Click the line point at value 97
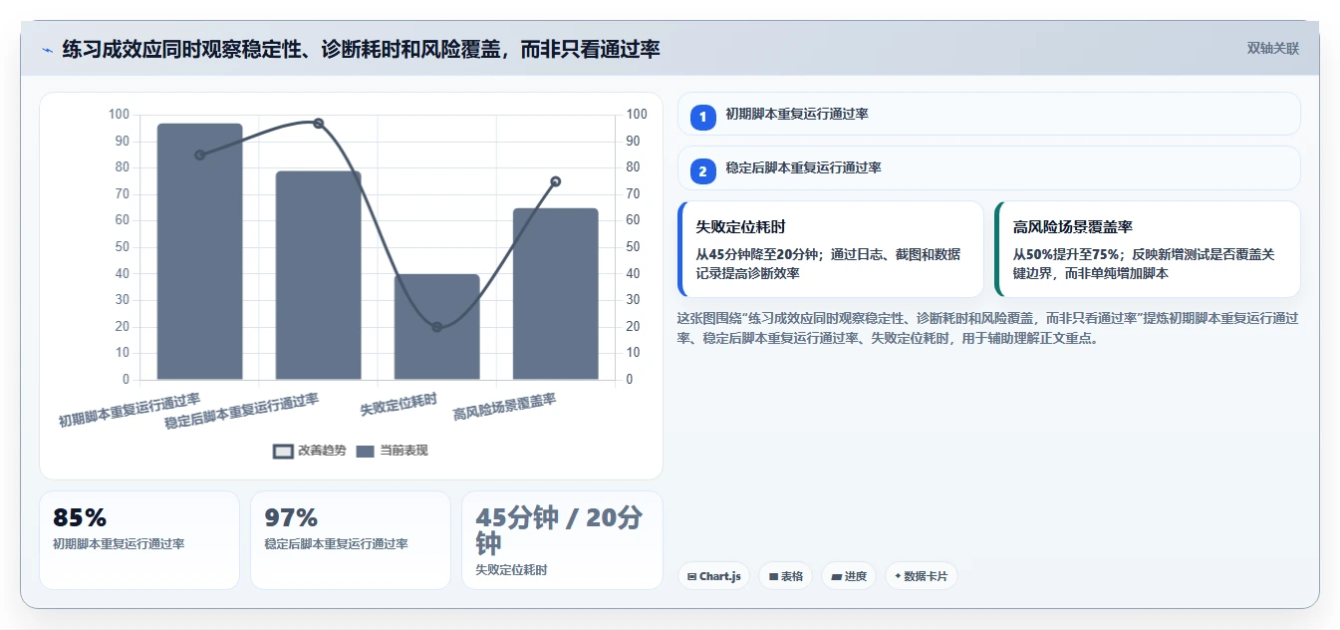This screenshot has height=630, width=1340. pos(318,124)
